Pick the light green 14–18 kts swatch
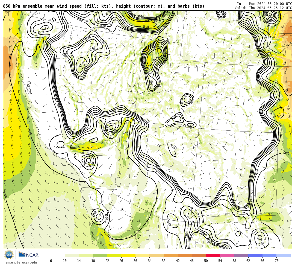The width and height of the screenshot is (295, 266). click(x=86, y=255)
